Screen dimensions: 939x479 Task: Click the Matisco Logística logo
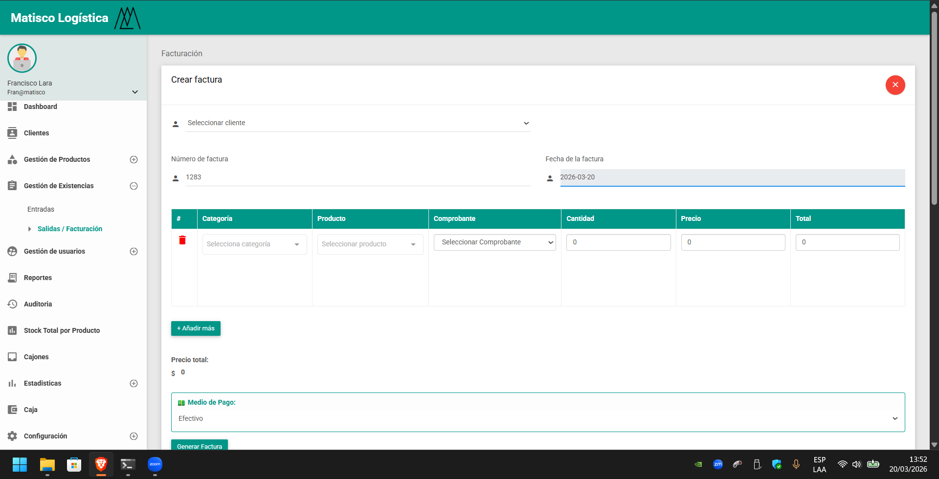(127, 18)
